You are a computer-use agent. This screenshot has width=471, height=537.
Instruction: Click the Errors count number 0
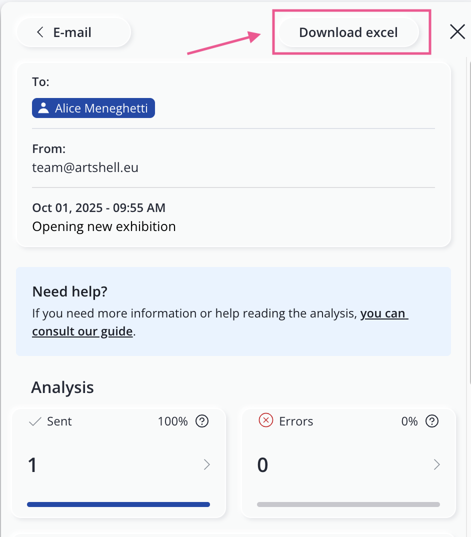(262, 465)
